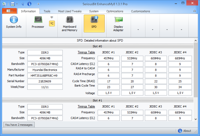
Task: Click the blue info icon in title bar
Action: click(x=29, y=4)
